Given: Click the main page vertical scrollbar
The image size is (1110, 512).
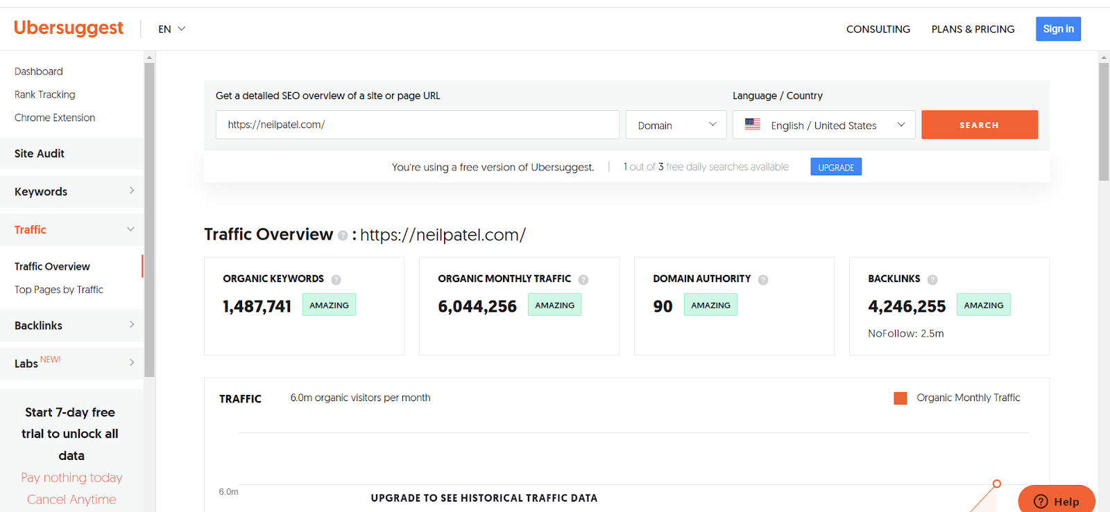Looking at the screenshot, I should coord(1104,122).
